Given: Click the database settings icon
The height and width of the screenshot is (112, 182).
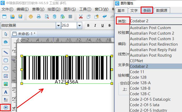Looking at the screenshot, I should tap(55, 17).
